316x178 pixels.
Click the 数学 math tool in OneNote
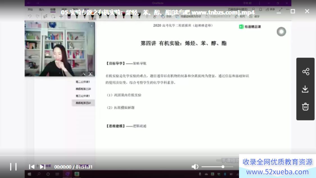click(x=254, y=16)
